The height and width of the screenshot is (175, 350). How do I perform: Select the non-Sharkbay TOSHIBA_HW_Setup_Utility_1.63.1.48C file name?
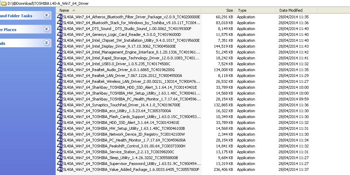(x=124, y=128)
